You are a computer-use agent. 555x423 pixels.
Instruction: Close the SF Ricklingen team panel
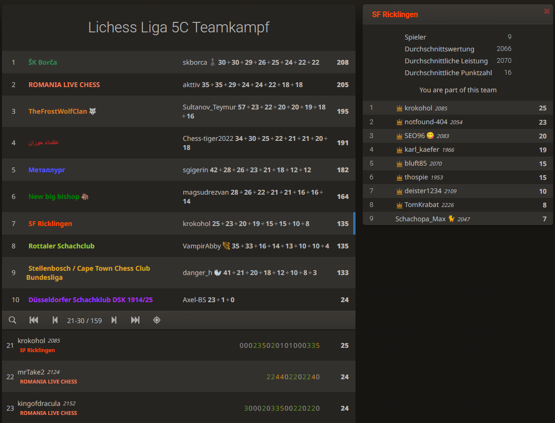[x=546, y=11]
